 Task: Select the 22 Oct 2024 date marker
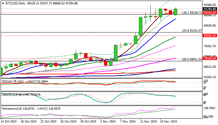[x=48, y=122]
